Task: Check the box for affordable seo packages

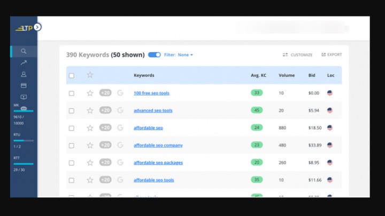Action: (x=72, y=163)
